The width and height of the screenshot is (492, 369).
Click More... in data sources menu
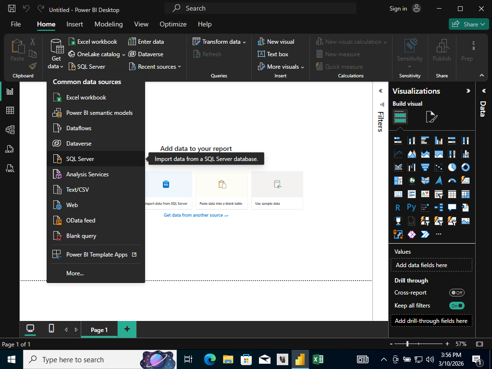click(x=96, y=273)
